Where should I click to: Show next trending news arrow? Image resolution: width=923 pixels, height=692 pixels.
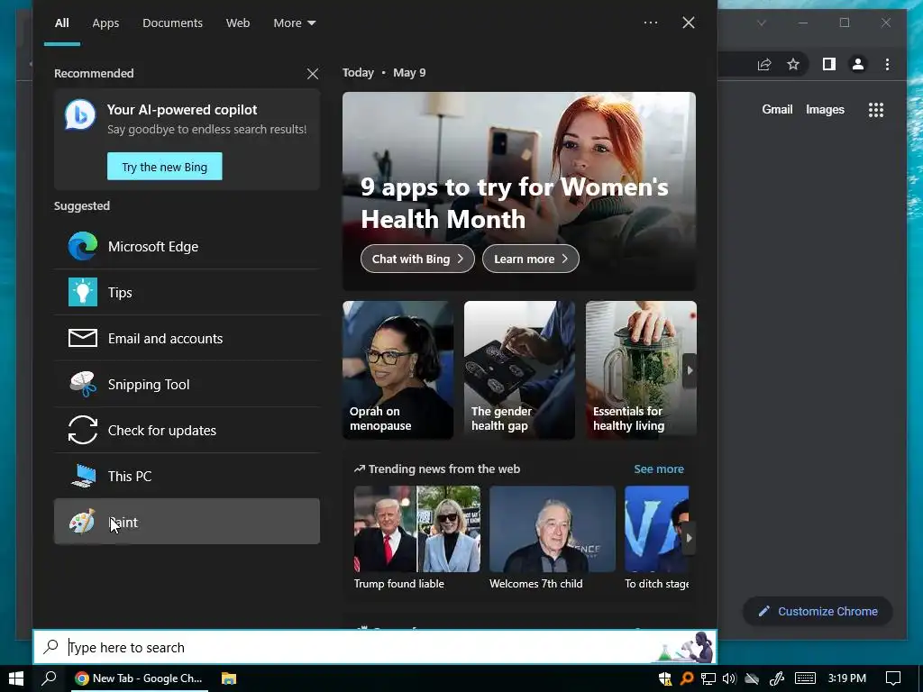point(690,538)
